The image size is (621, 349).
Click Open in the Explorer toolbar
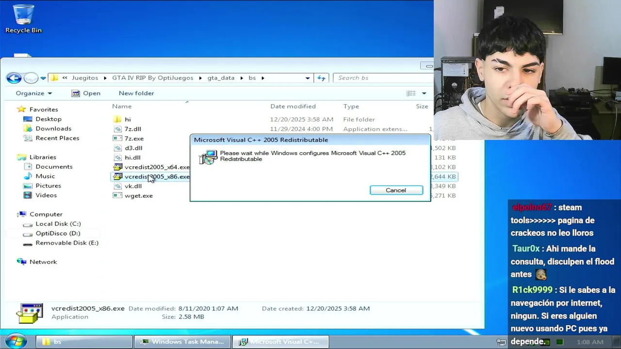(86, 93)
